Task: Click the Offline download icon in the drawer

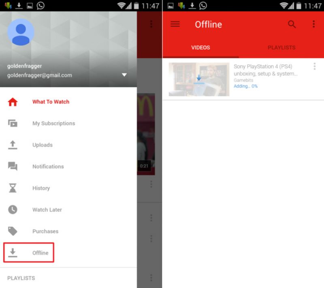Action: coord(13,253)
